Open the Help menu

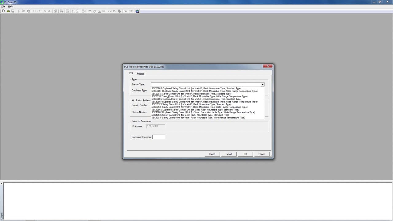pyautogui.click(x=10, y=6)
